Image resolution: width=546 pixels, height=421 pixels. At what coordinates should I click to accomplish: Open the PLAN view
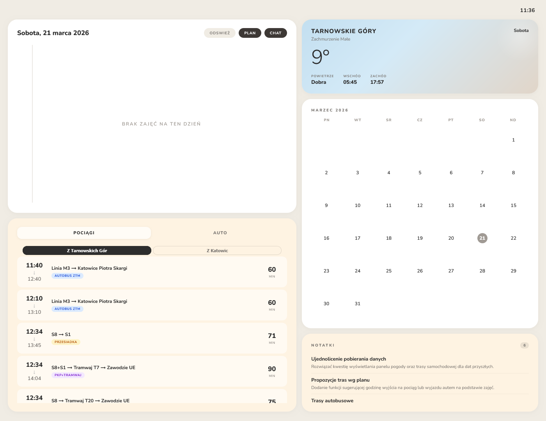(250, 33)
